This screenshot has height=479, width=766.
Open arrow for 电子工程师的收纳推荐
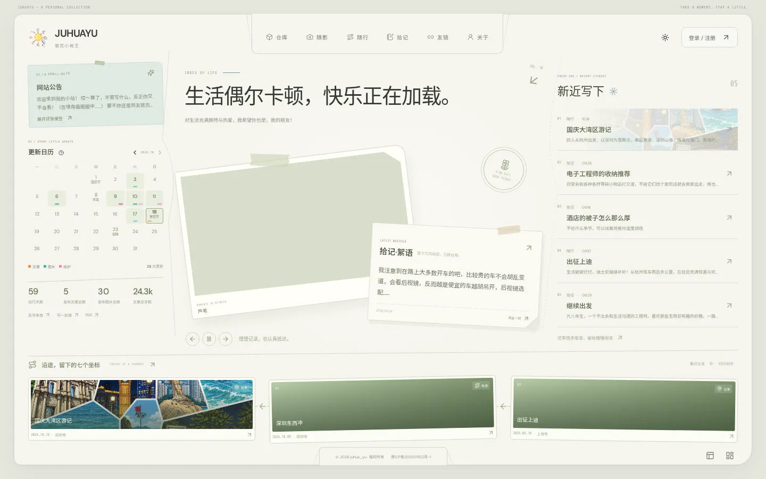[729, 174]
